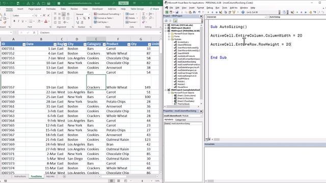The image size is (326, 183).
Task: Click View Code icon in Project panel
Action: coord(166,21)
